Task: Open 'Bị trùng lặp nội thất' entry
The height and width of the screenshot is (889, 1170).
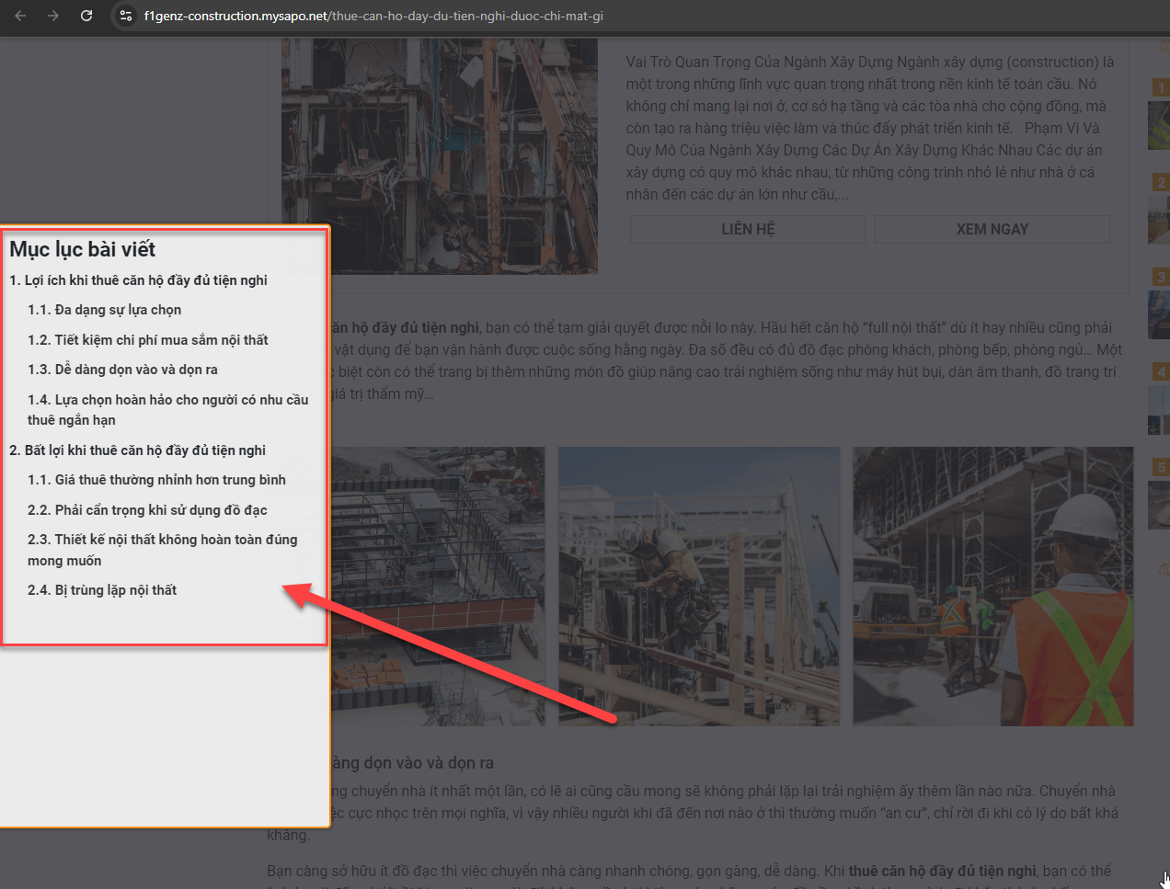Action: 102,590
